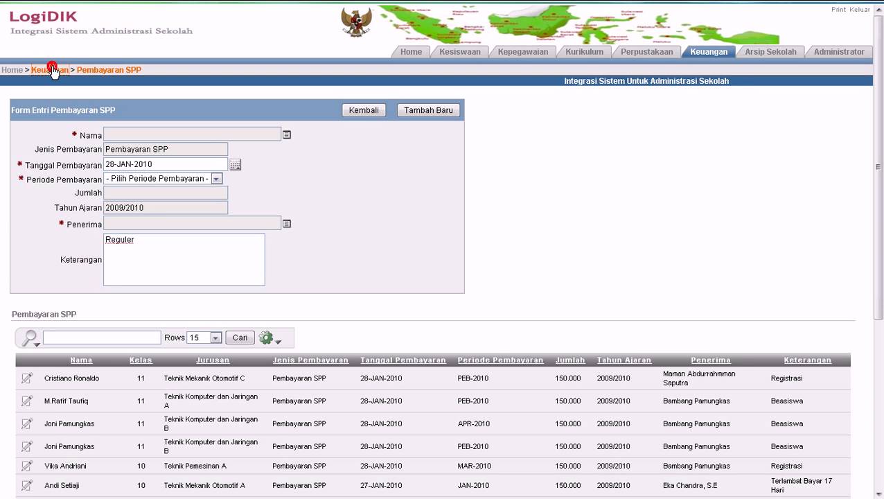
Task: Sort by Periode Pembayaran column header
Action: pyautogui.click(x=500, y=360)
